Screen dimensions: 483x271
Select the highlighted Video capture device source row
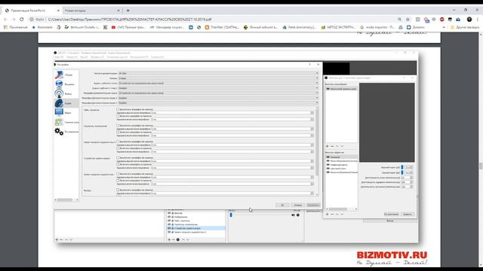tap(196, 228)
